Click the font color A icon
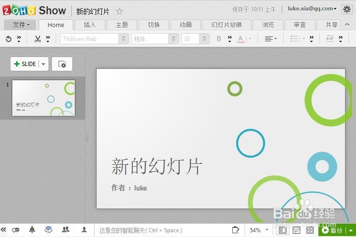Image resolution: width=356 pixels, height=237 pixels. tap(241, 39)
